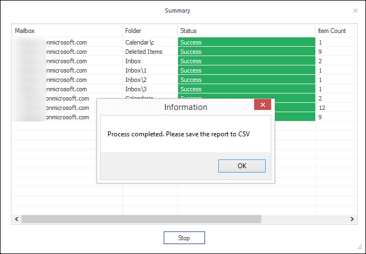Screen dimensions: 366x254
Task: Click Success status in Calendar\c row
Action: [246, 42]
